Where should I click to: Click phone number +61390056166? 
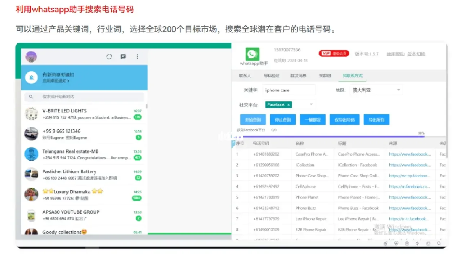tap(266, 165)
